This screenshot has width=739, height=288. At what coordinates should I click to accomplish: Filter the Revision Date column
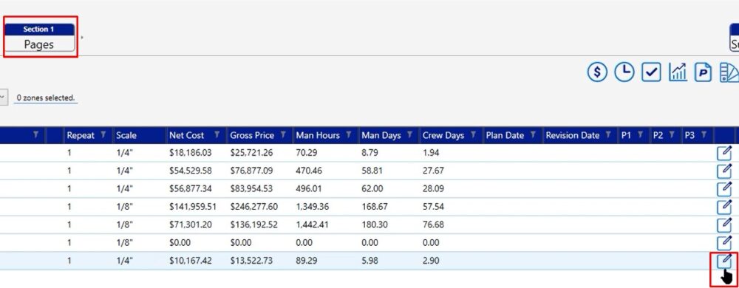click(x=608, y=135)
